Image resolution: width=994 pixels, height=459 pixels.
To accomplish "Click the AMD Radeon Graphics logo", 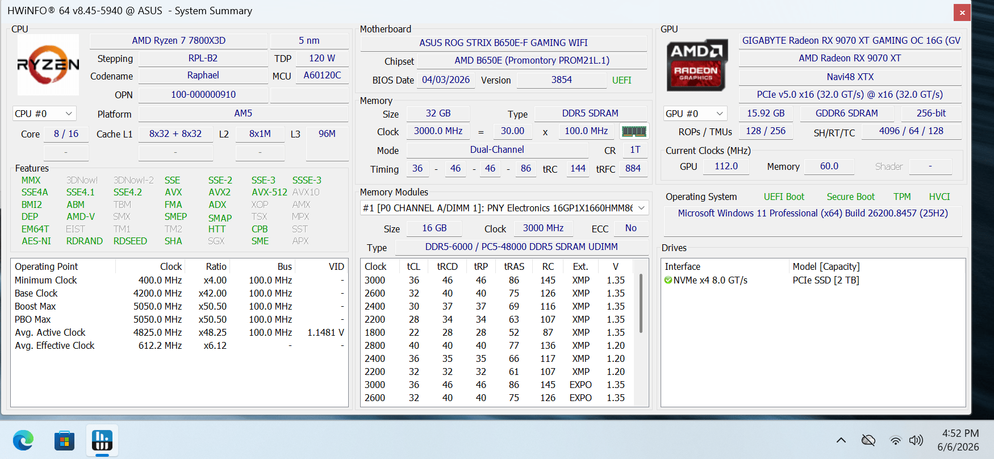I will click(x=696, y=65).
